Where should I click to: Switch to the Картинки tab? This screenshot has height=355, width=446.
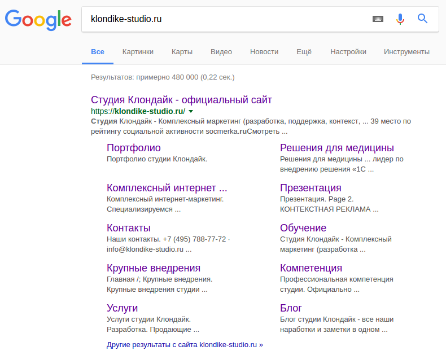pos(138,52)
